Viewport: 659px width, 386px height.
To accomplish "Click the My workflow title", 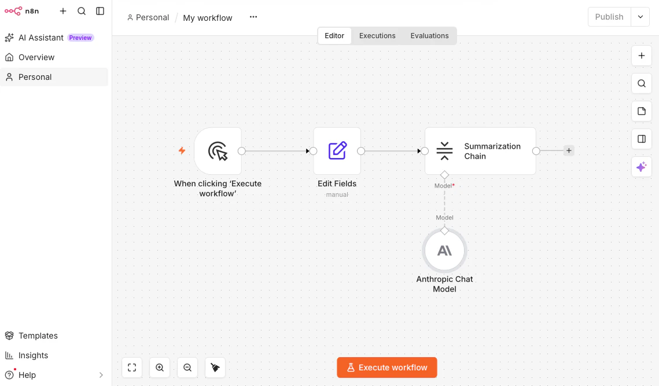I will click(208, 18).
